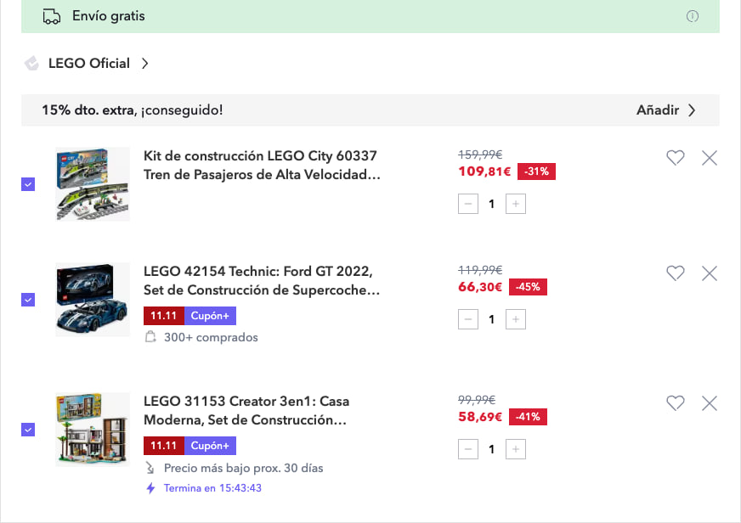Screen dimensions: 741x523
Task: Increase quantity of LEGO City train
Action: click(516, 204)
